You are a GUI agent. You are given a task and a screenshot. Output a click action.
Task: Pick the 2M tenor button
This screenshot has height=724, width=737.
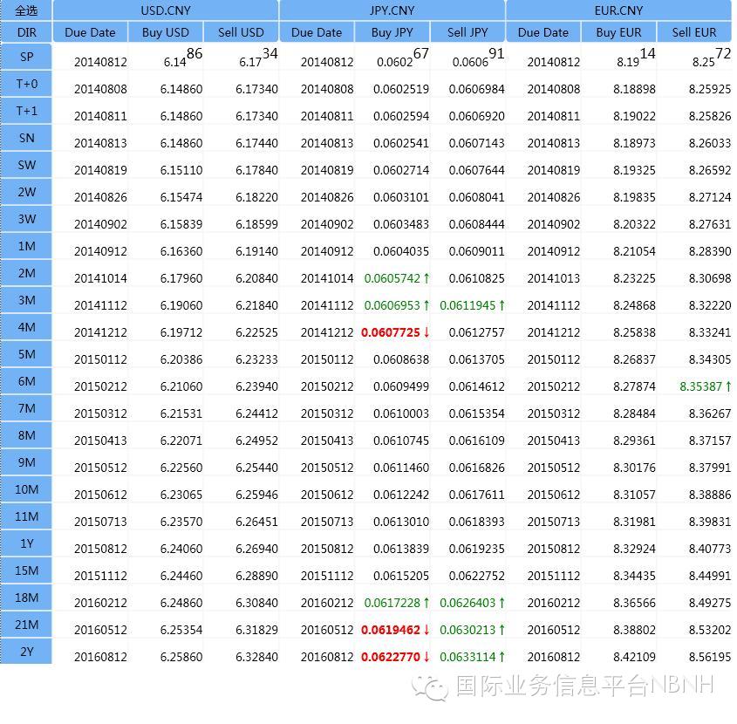tap(26, 273)
